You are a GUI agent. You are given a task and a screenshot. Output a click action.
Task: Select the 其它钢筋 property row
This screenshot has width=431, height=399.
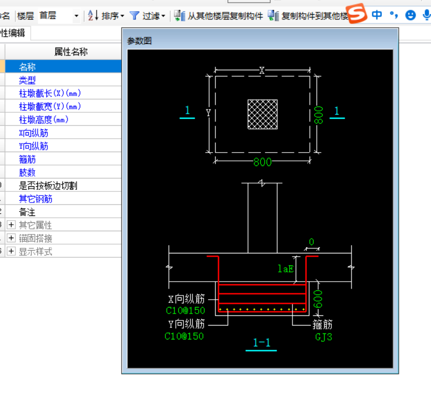[x=63, y=198]
